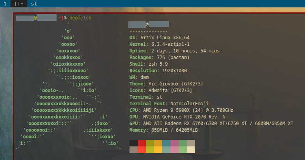The height and width of the screenshot is (160, 305).
Task: Click the GPU: AMD ATI Radeon RX line
Action: pos(211,123)
